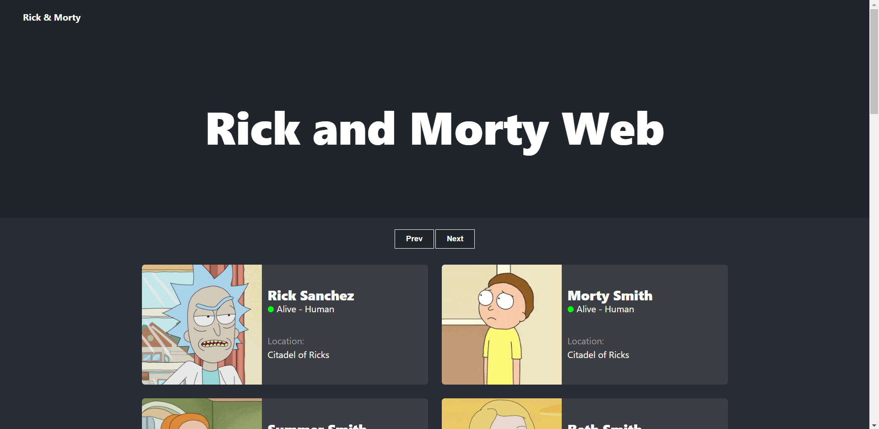Select the Morty Smith name heading

pos(610,296)
